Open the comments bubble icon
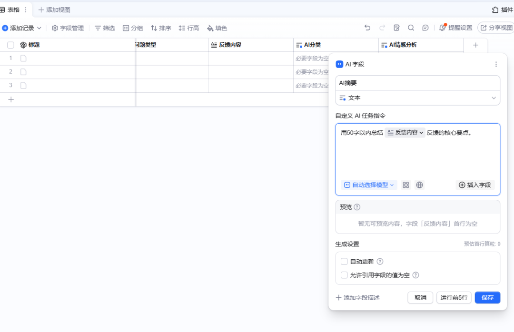Screen dimensions: 514x332 coord(425,28)
